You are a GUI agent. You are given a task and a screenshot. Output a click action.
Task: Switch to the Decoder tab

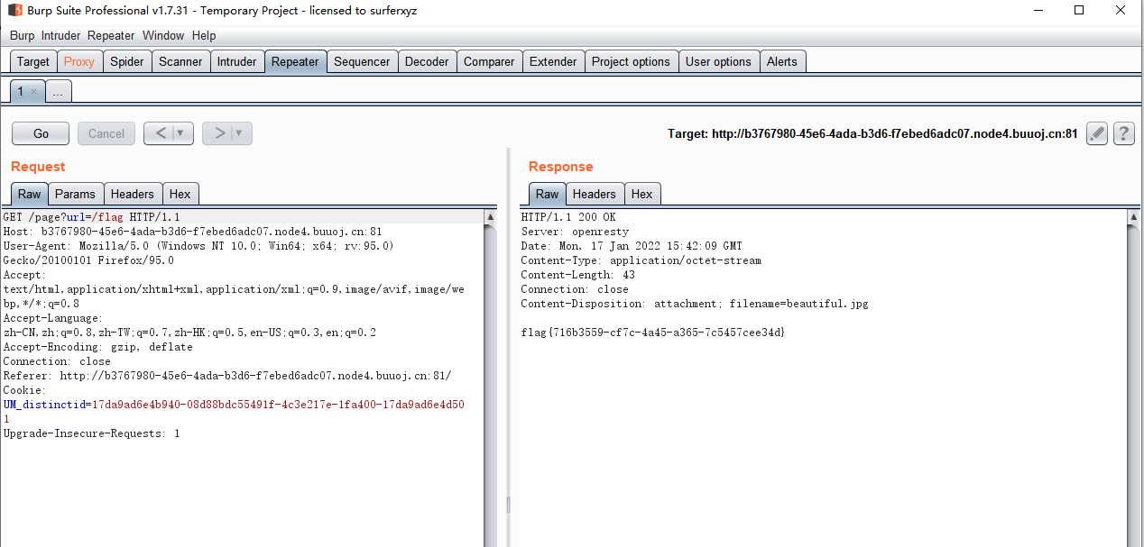(x=427, y=61)
